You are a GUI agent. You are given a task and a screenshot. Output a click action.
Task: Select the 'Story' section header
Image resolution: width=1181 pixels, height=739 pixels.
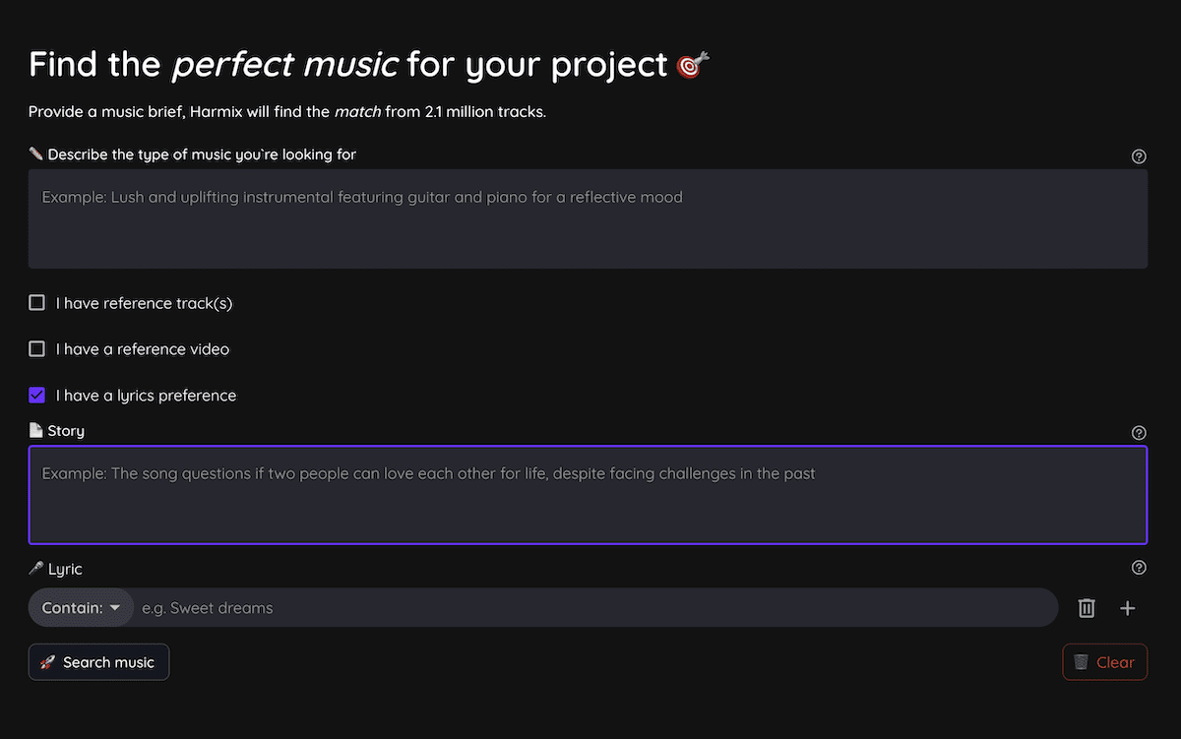(x=65, y=430)
